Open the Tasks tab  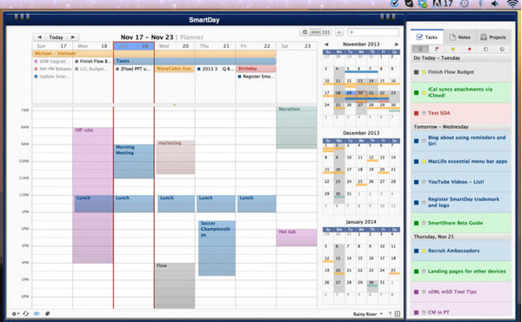coord(427,37)
